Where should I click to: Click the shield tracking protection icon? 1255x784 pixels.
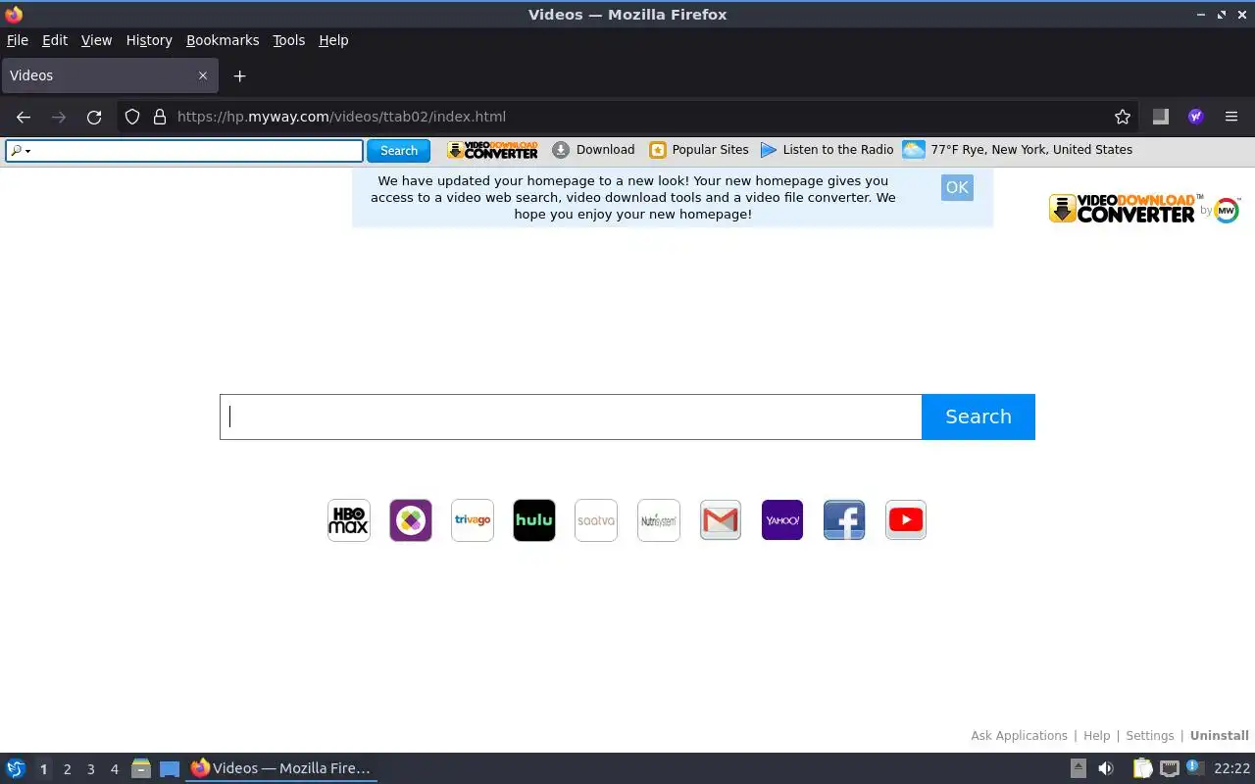pyautogui.click(x=132, y=117)
